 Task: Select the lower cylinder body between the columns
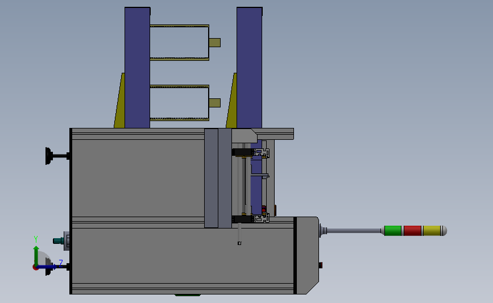(x=179, y=103)
